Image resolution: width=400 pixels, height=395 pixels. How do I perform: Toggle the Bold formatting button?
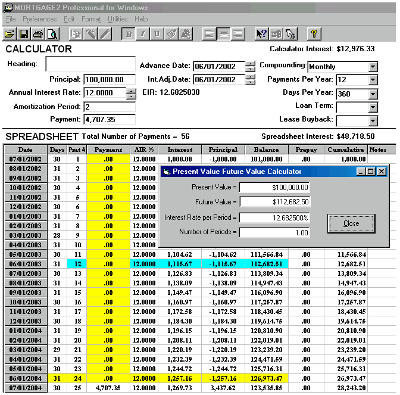coord(129,34)
